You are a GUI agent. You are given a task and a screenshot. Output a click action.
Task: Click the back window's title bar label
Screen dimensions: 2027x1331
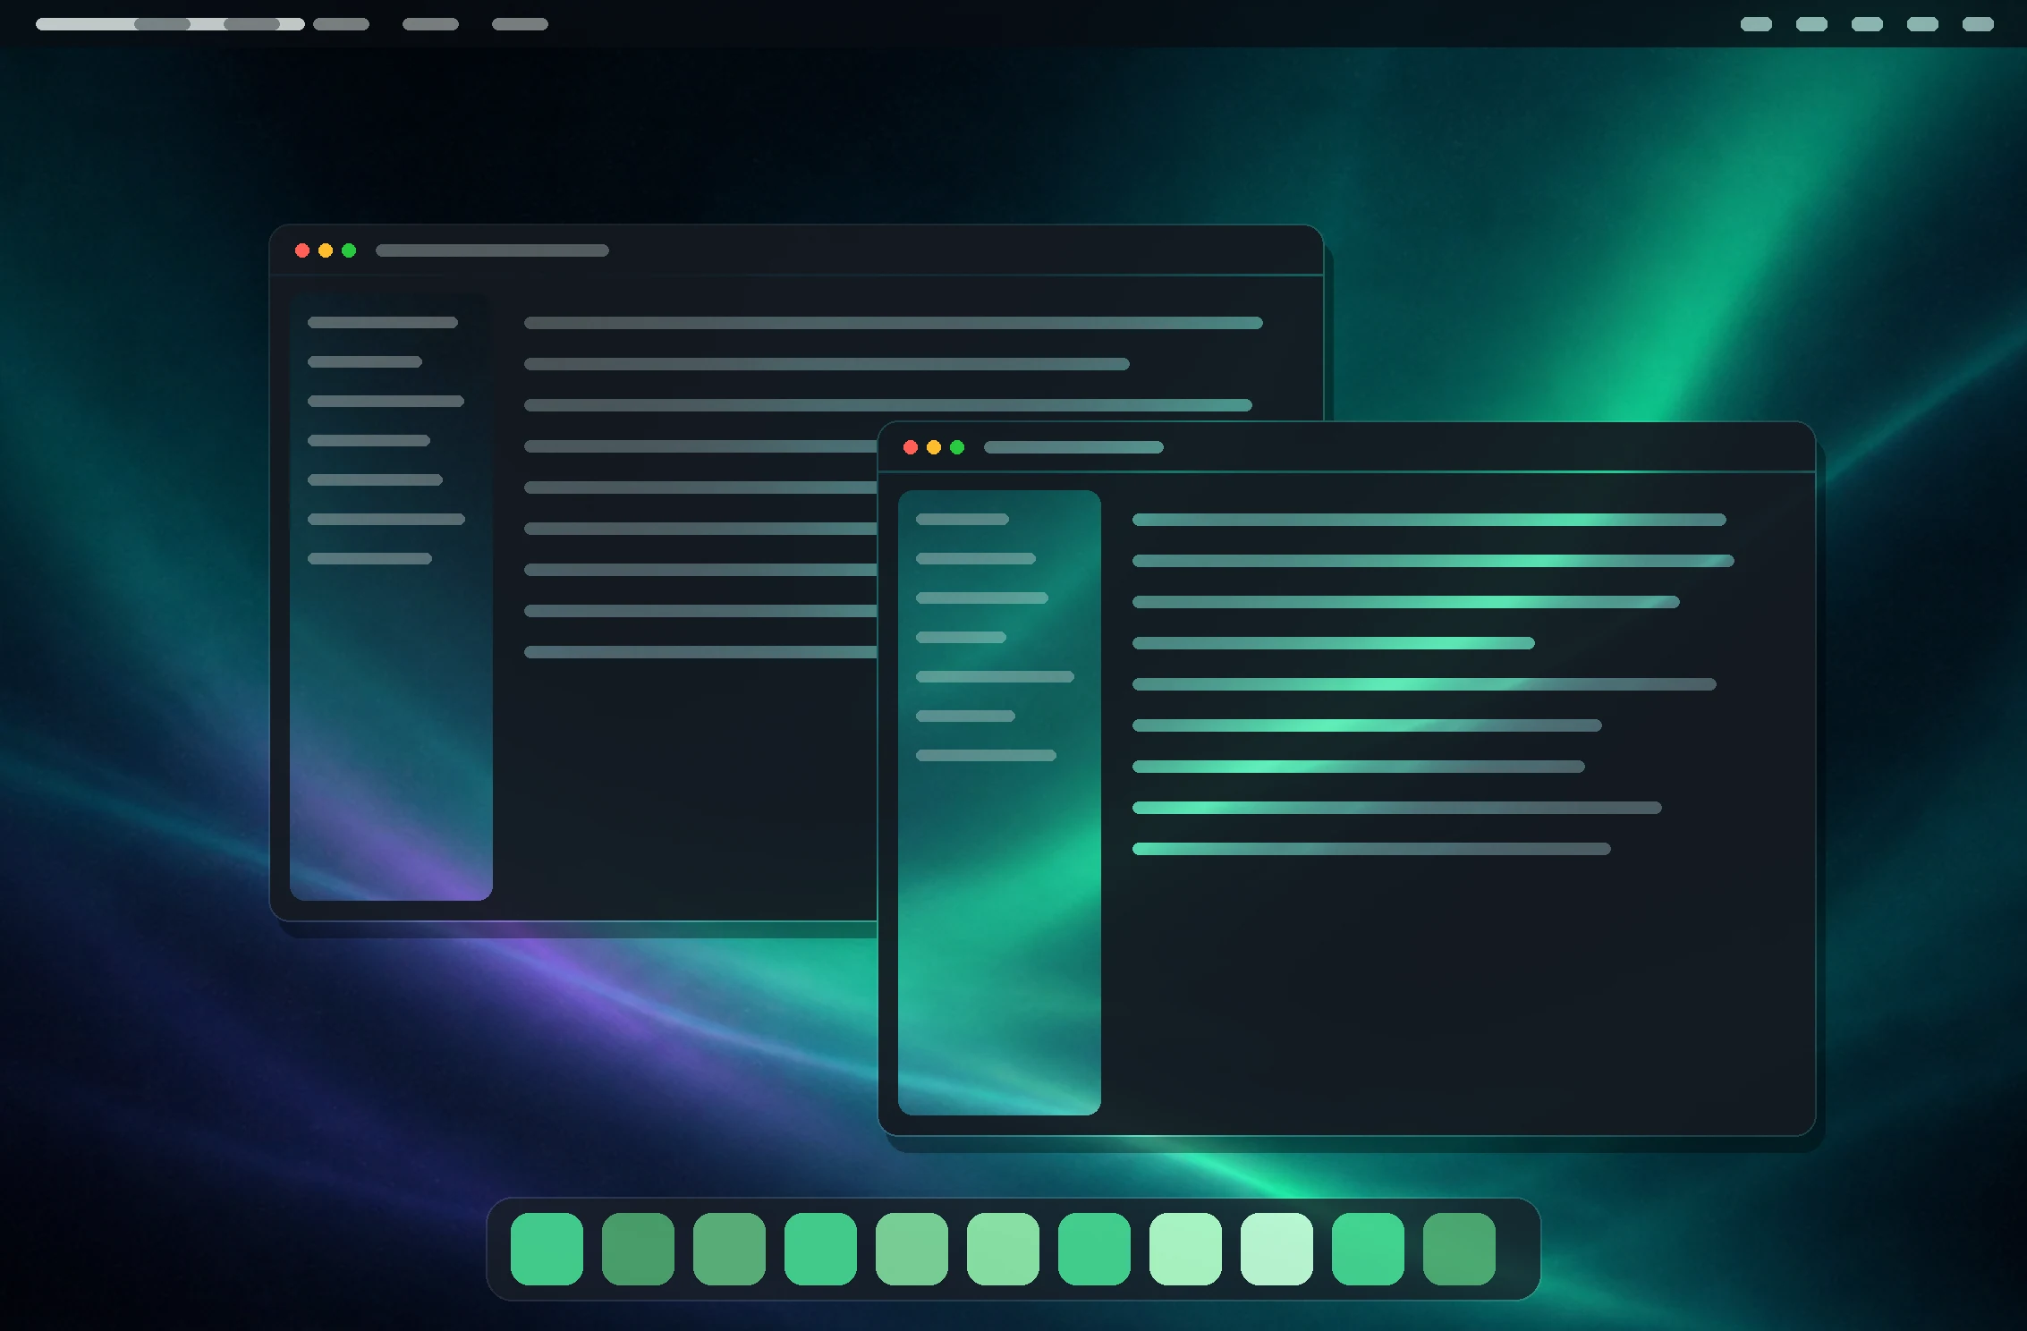492,250
